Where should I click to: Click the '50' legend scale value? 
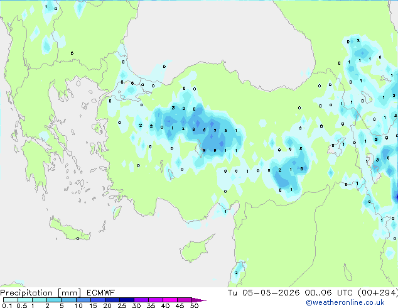[x=194, y=305]
